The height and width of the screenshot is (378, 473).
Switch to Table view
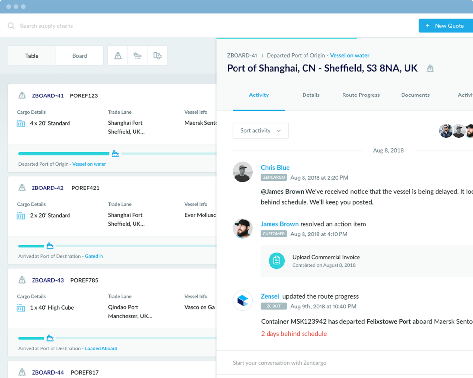32,56
